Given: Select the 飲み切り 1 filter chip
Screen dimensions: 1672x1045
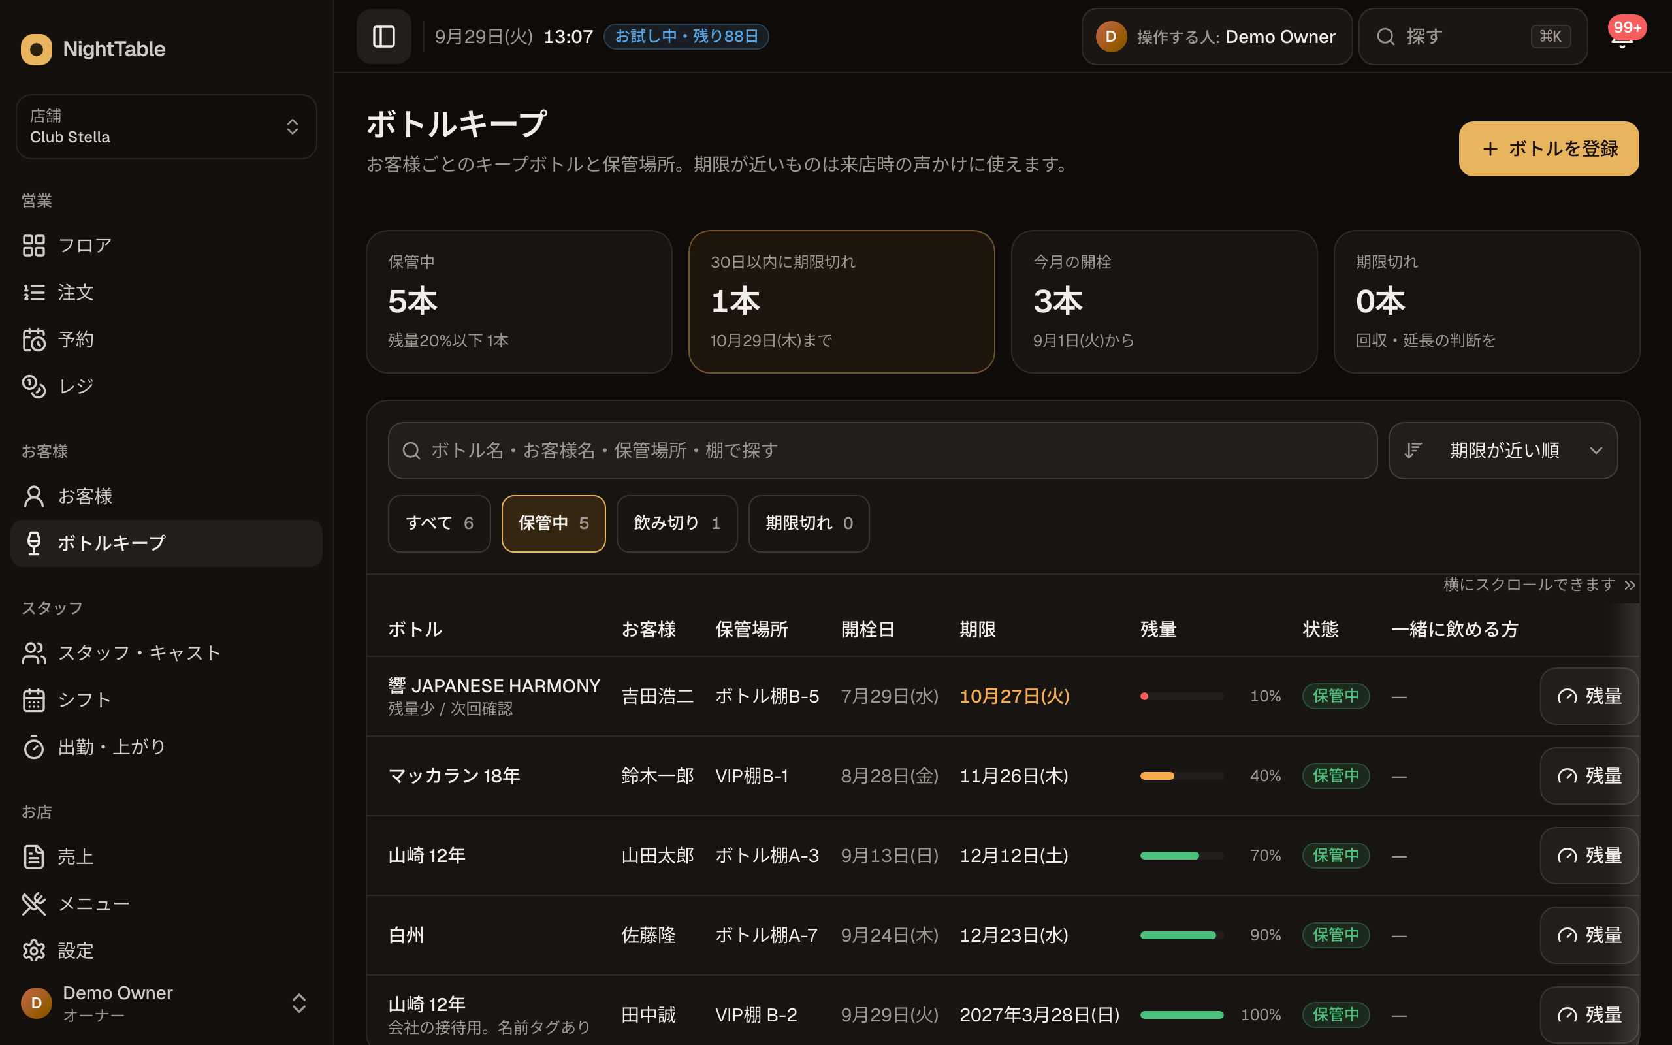Looking at the screenshot, I should (677, 523).
